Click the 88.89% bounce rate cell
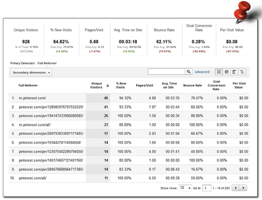Viewport: 262px width, 200px height. click(x=197, y=116)
